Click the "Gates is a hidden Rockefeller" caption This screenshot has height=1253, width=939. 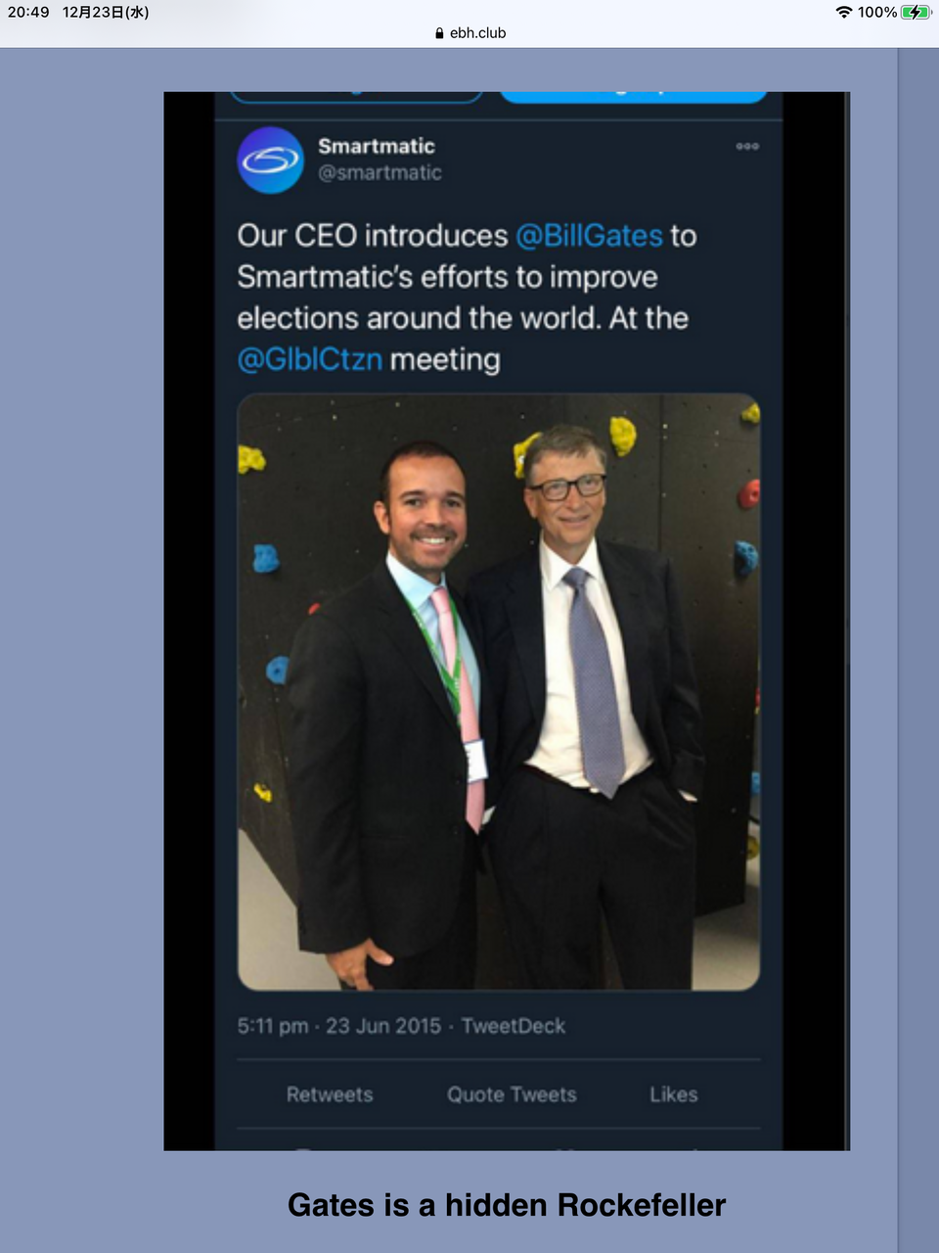[507, 1205]
